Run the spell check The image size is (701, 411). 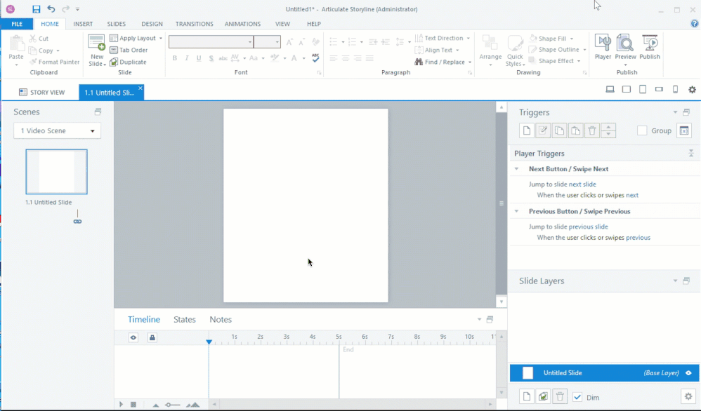coord(315,58)
